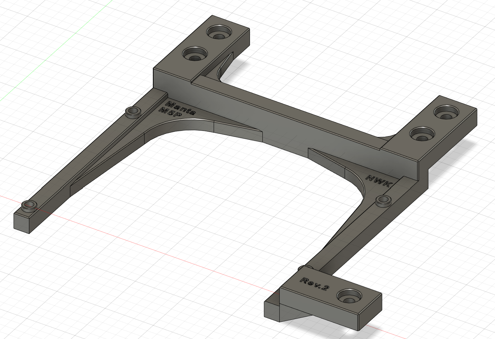Click the engraved "Manta" text on the model
495x339 pixels.
pos(180,108)
